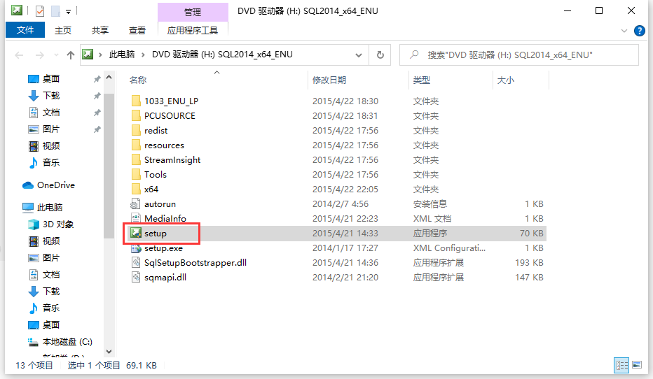Screen dimensions: 653x379
Task: Select the 管理 contextual tab header
Action: 193,12
